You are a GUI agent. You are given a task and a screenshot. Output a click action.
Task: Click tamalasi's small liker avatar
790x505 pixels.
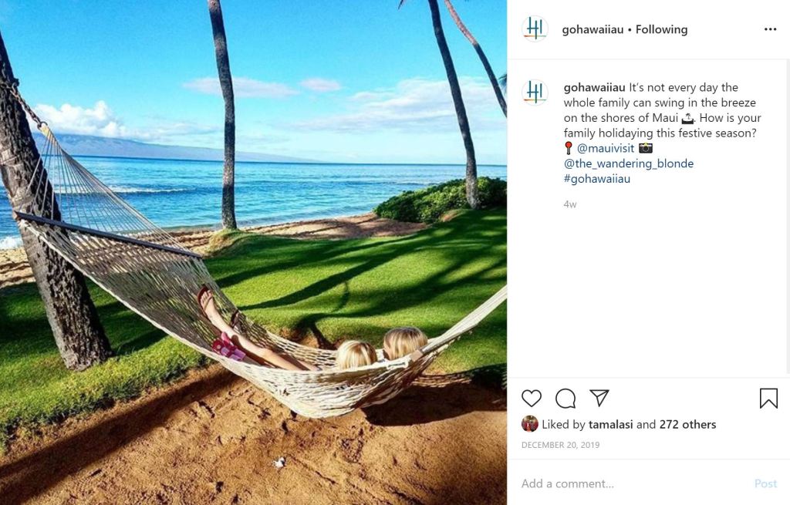(x=529, y=424)
